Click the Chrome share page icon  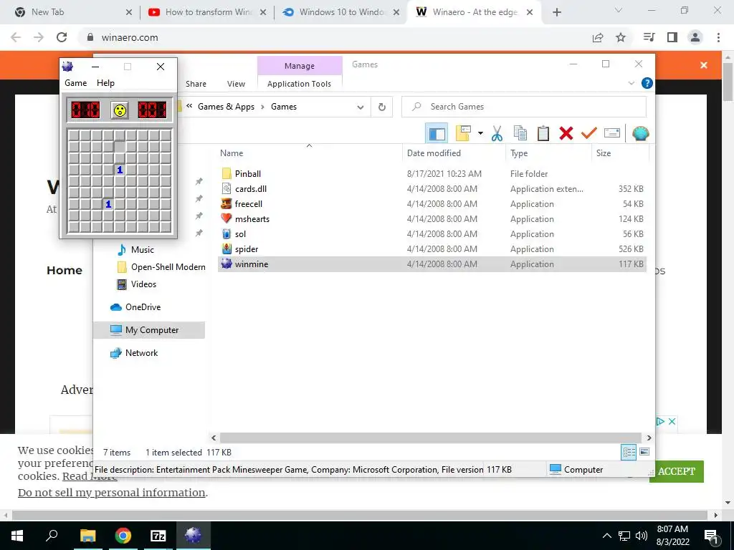coord(598,37)
